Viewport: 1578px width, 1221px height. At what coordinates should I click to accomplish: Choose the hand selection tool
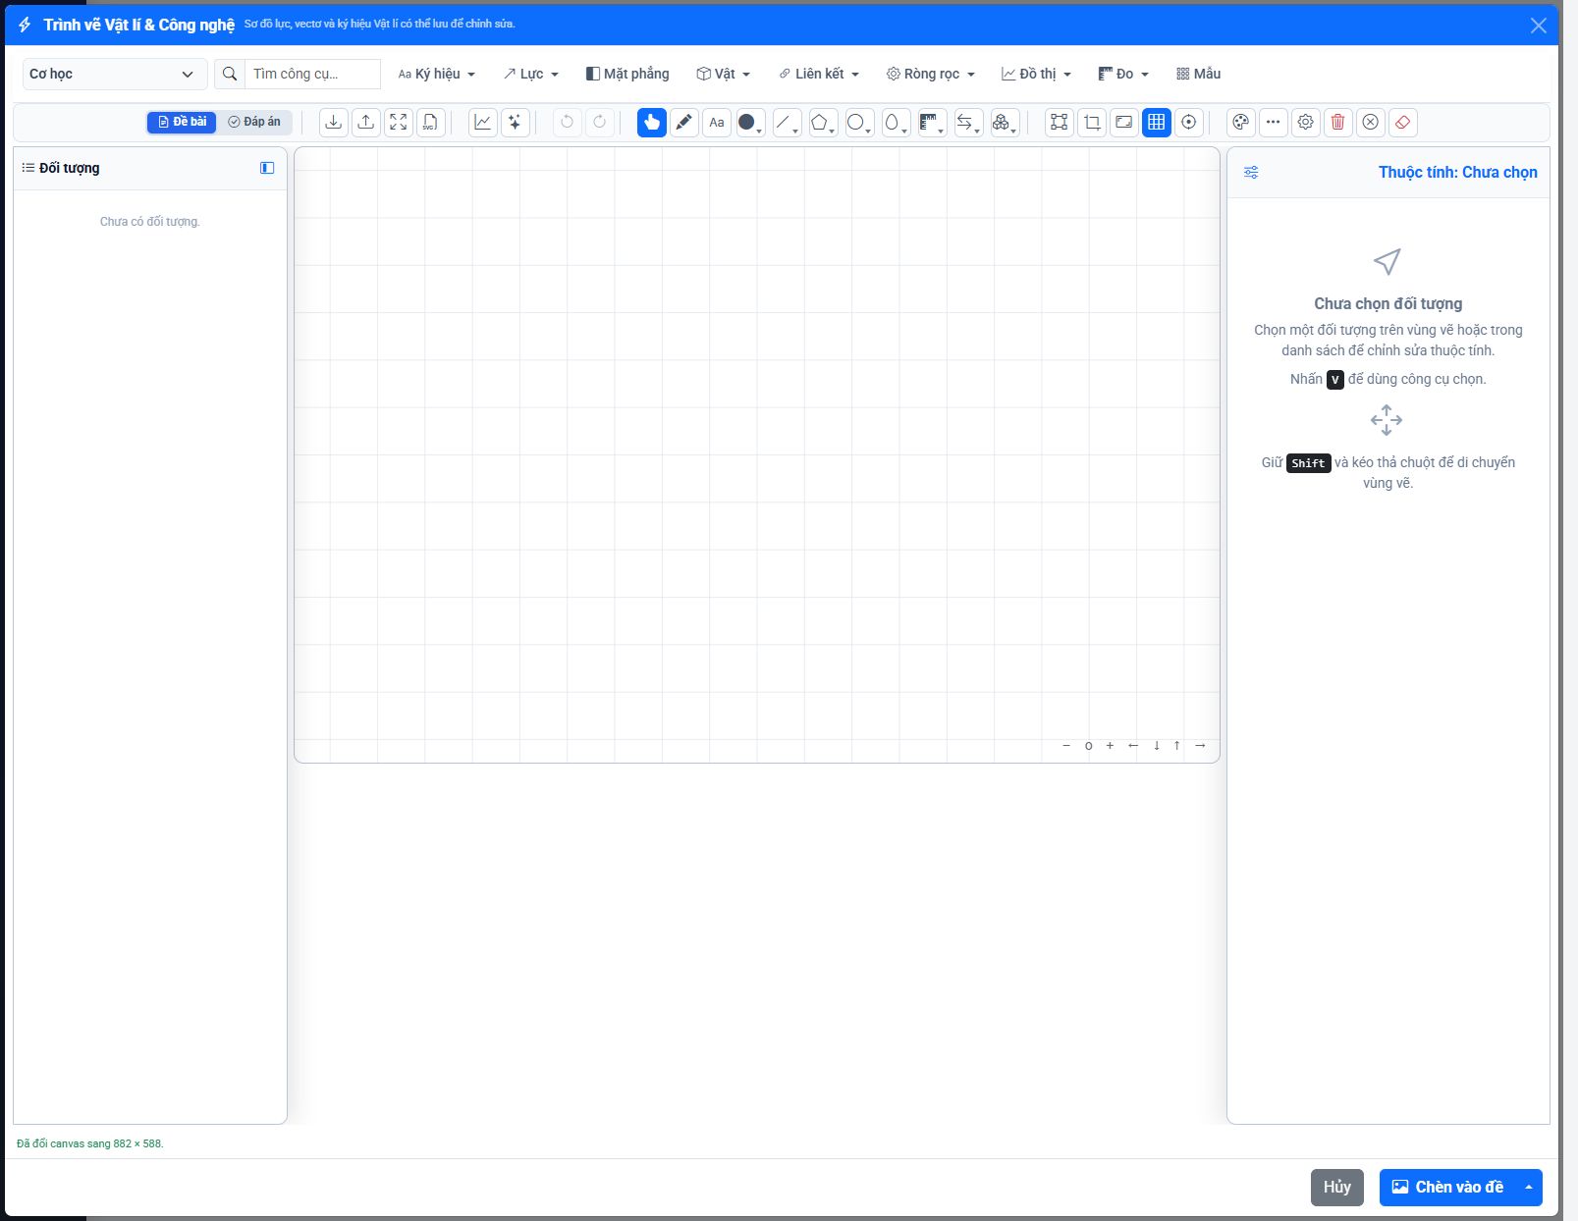(x=652, y=123)
